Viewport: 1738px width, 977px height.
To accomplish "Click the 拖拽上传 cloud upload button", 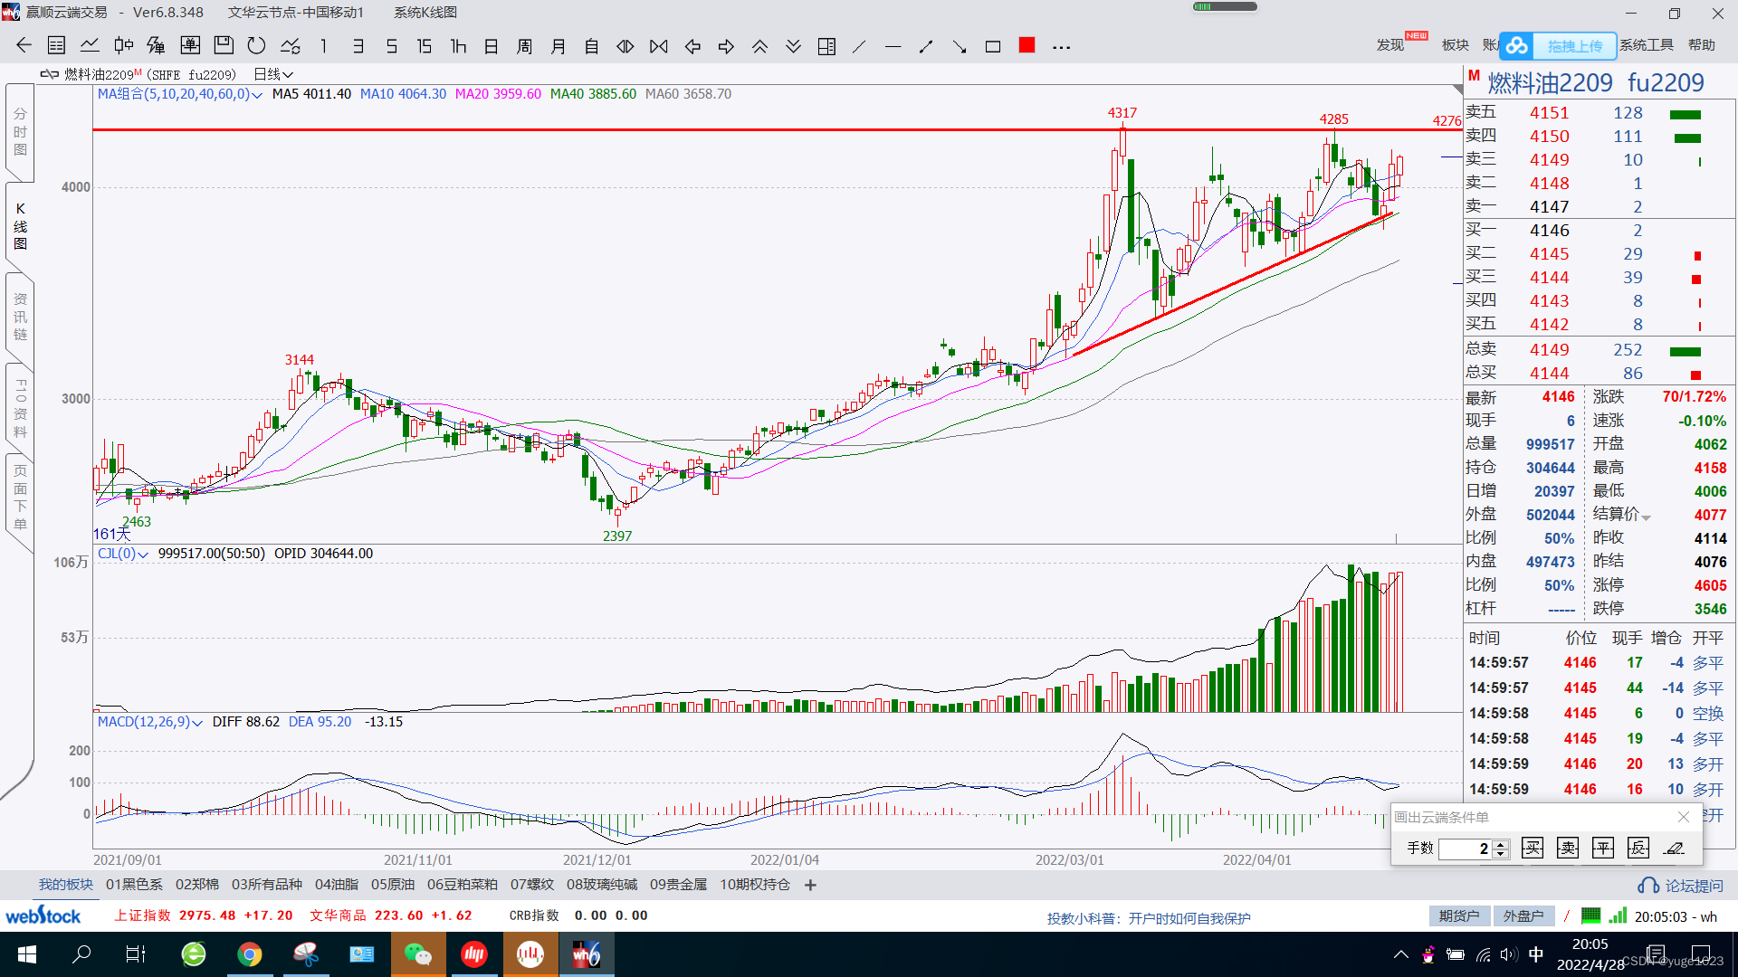I will click(1558, 45).
